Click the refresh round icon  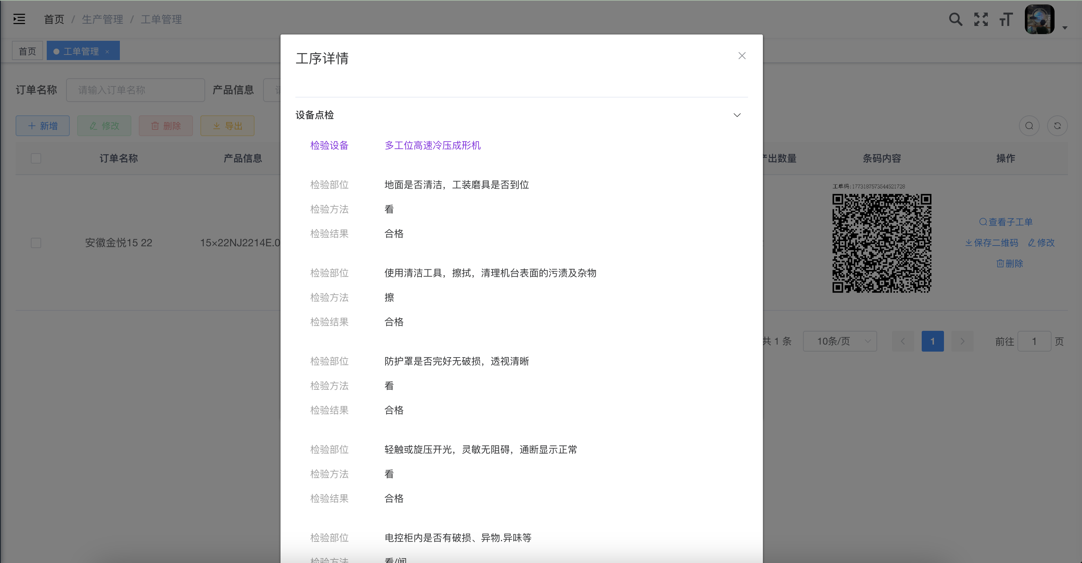tap(1057, 125)
